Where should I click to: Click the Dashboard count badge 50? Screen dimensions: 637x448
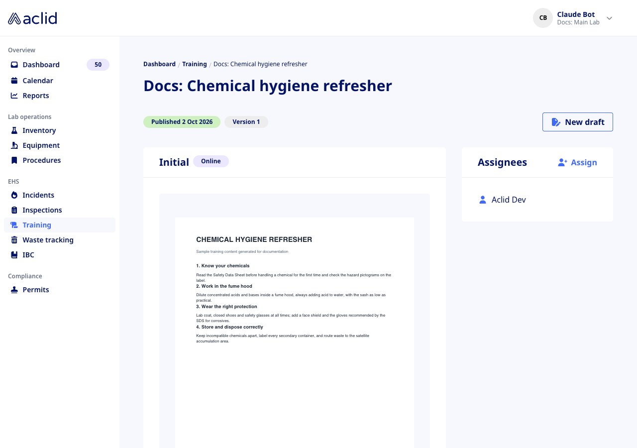pos(98,65)
